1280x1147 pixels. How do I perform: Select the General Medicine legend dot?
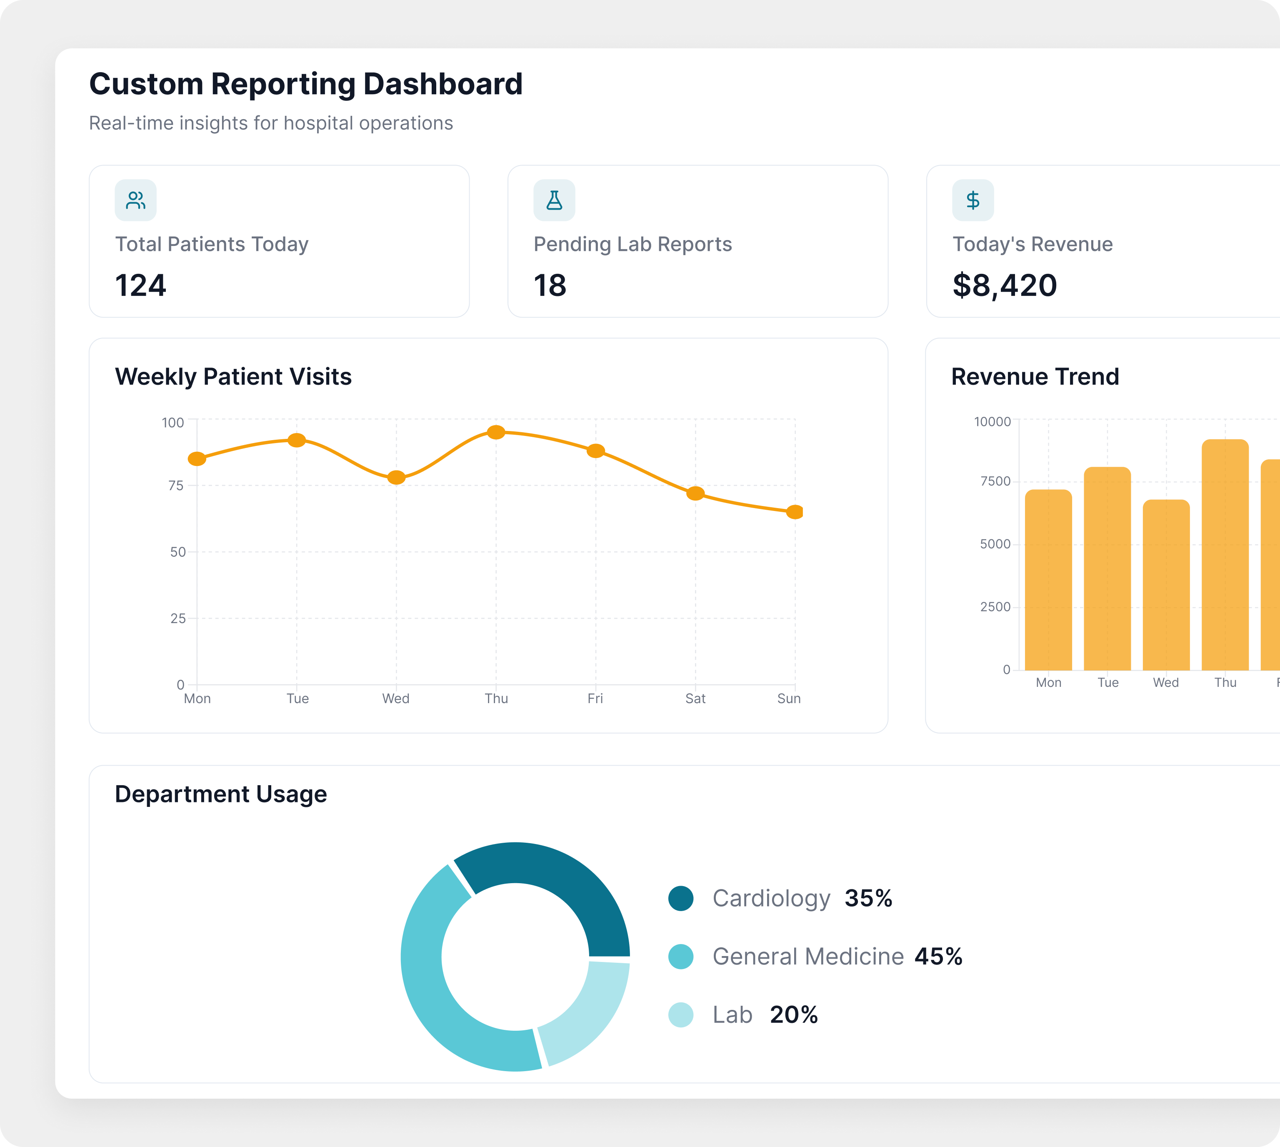tap(681, 956)
